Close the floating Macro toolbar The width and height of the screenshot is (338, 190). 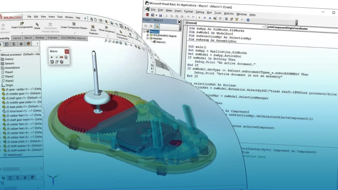[67, 51]
